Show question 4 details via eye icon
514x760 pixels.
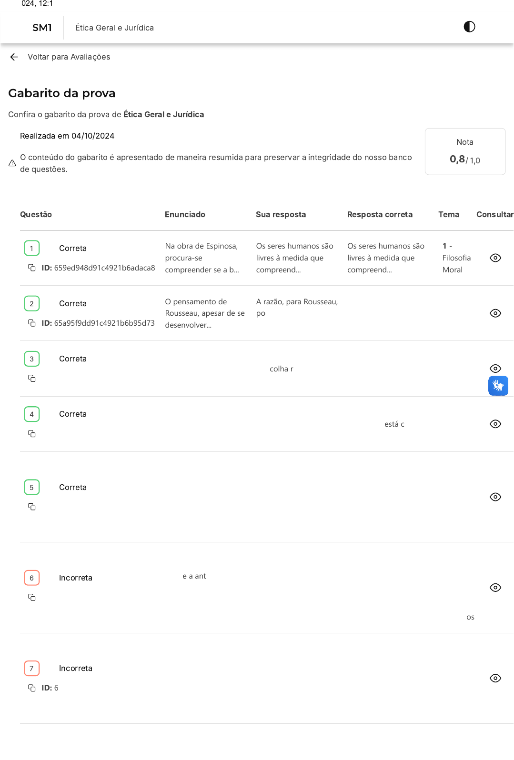point(495,424)
